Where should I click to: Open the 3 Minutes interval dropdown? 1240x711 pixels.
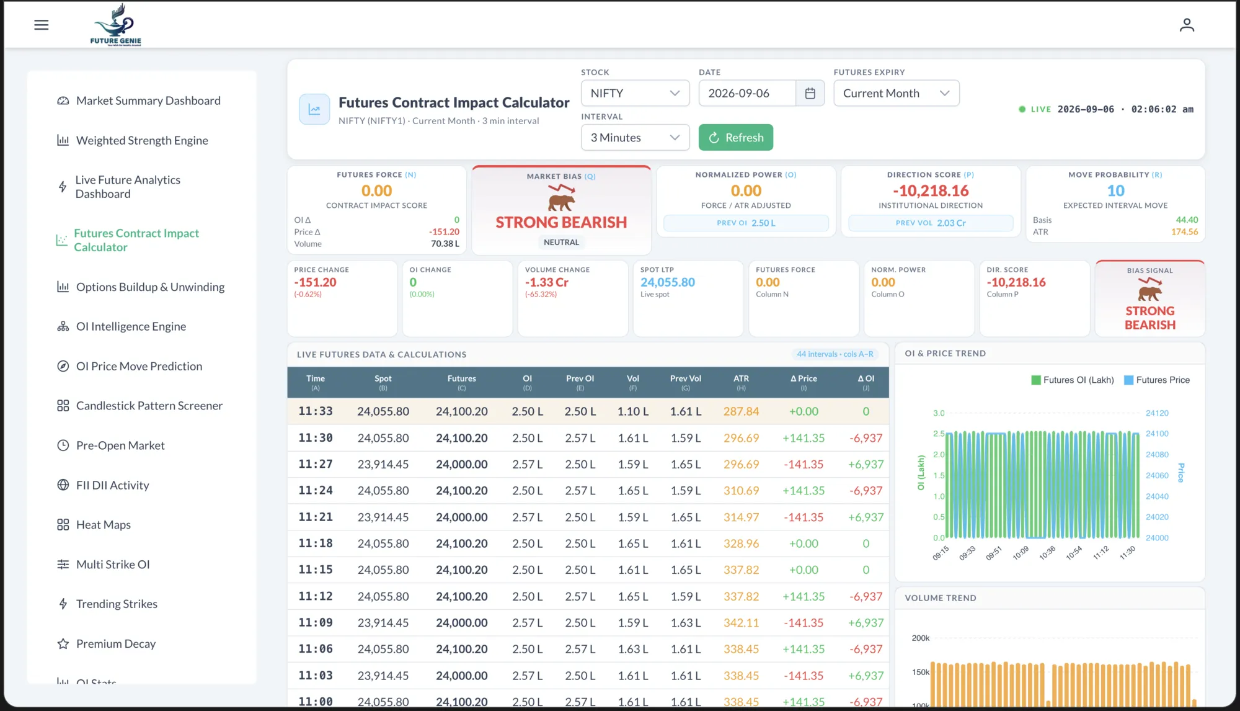pyautogui.click(x=635, y=137)
